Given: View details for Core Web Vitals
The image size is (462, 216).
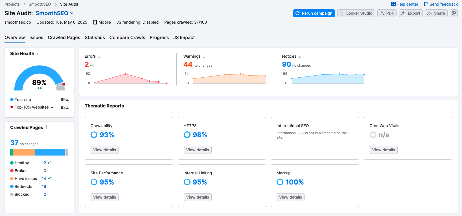Looking at the screenshot, I should point(384,150).
